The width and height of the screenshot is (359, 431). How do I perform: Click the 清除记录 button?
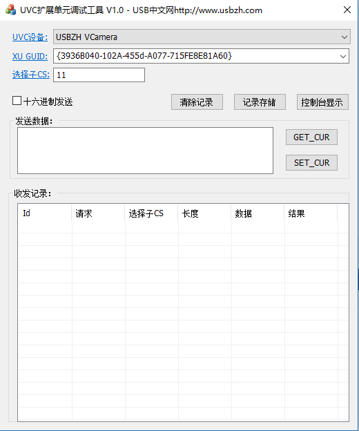tap(197, 102)
